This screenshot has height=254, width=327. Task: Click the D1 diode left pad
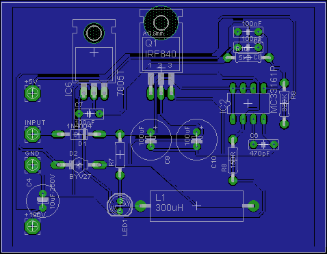tap(58, 135)
